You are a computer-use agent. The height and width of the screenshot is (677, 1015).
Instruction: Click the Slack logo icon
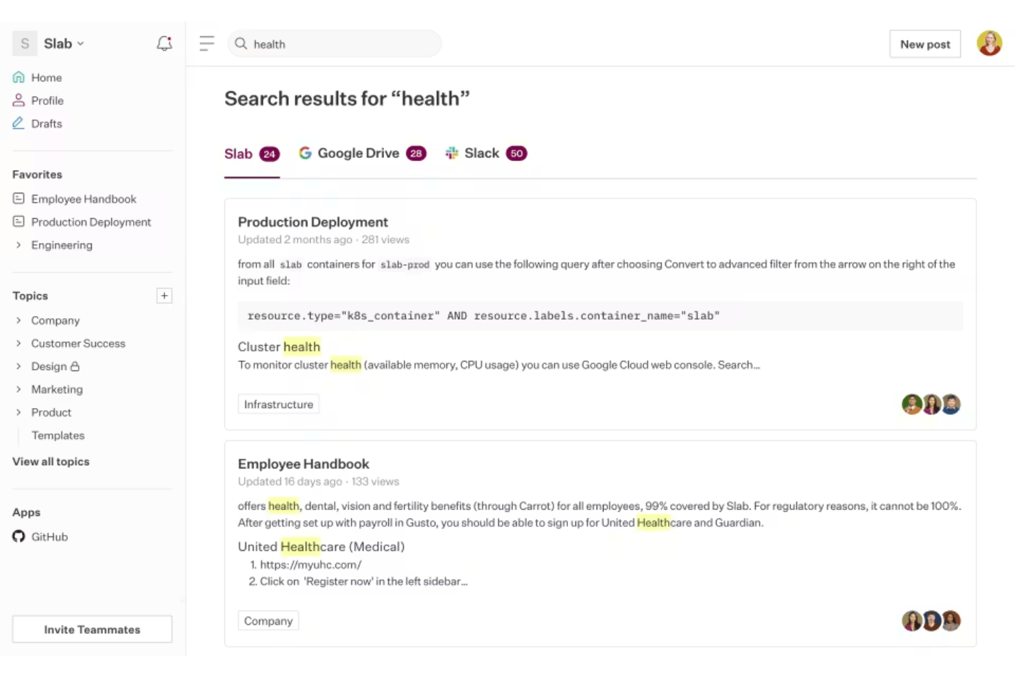coord(451,153)
